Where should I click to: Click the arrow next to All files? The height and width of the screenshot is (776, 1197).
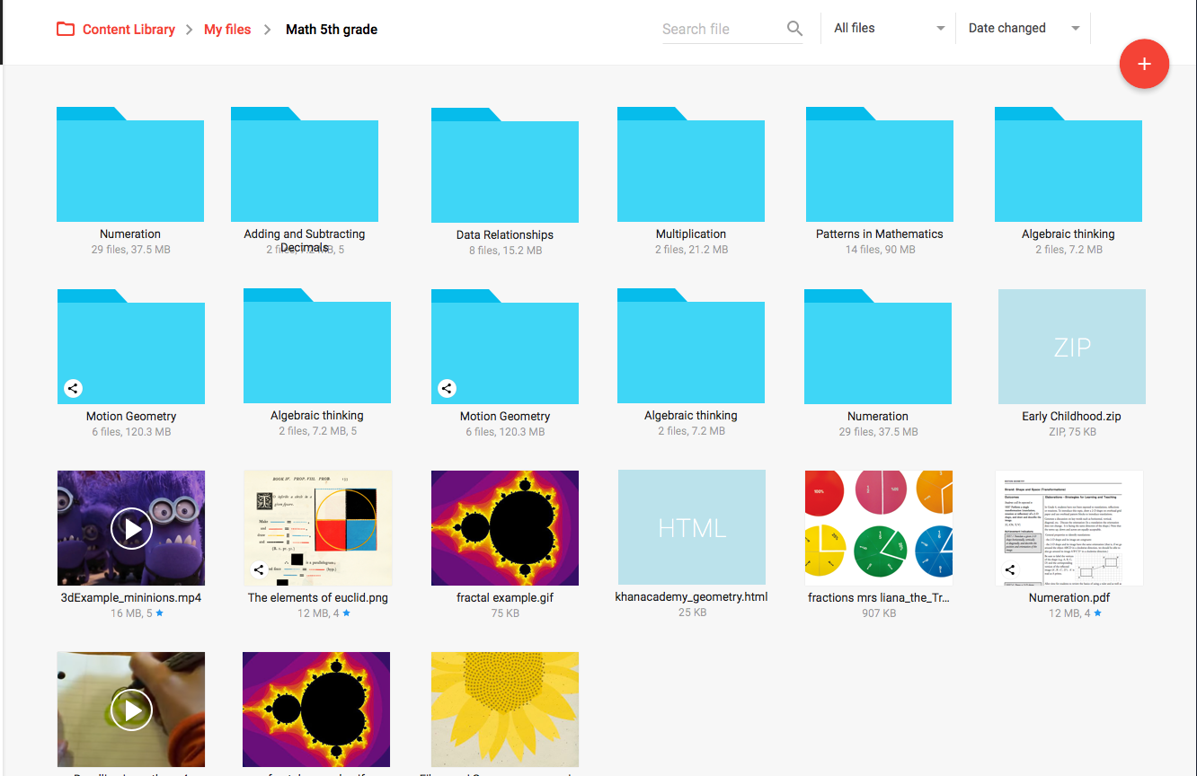pos(941,29)
